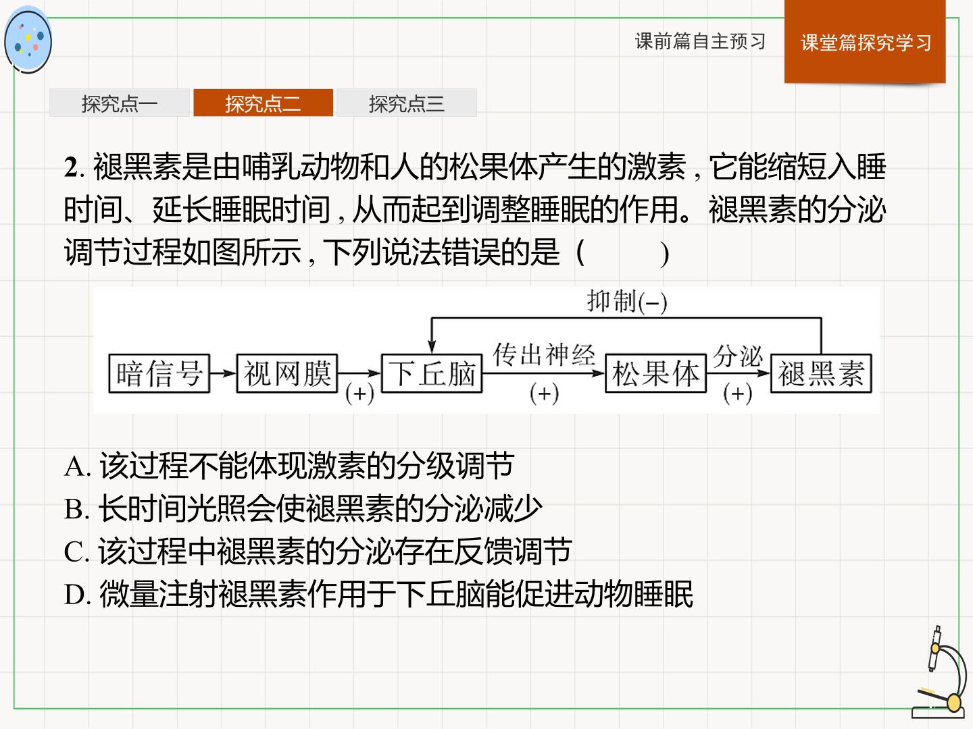Open the 课前篇自主预习 section tab
973x729 pixels.
coord(701,41)
